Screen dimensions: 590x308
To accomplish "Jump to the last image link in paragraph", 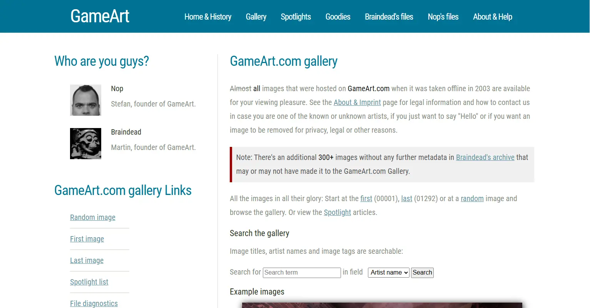I will coord(407,198).
